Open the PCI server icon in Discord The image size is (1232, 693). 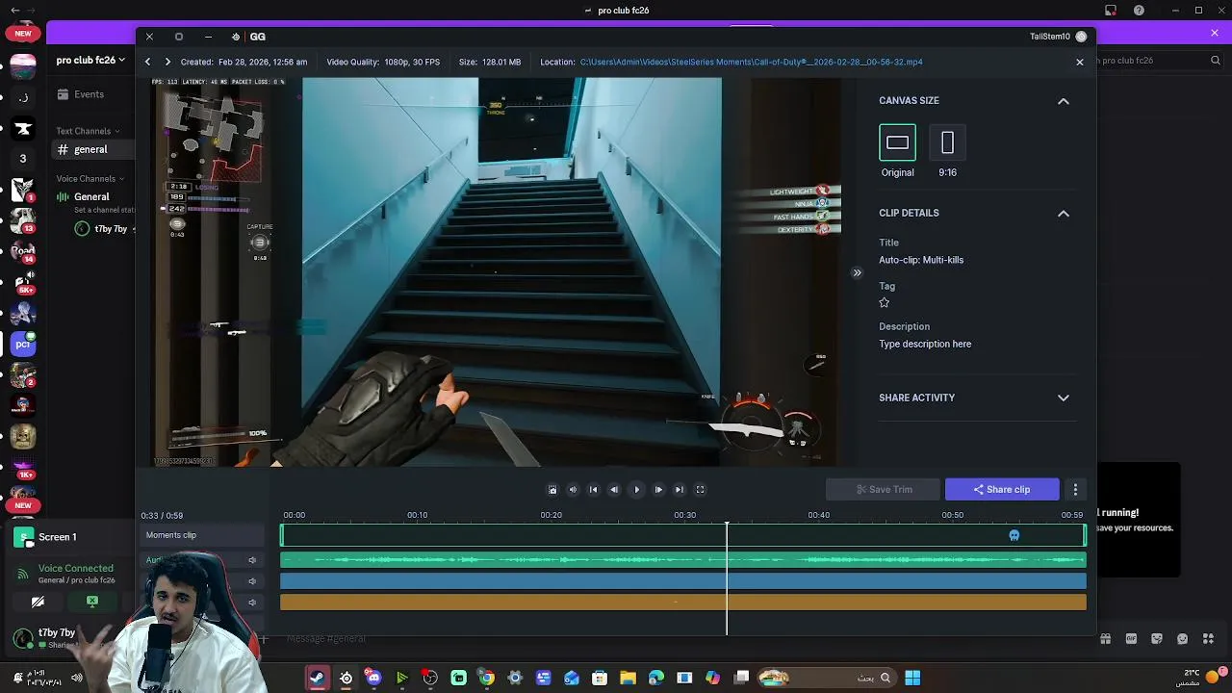coord(23,344)
